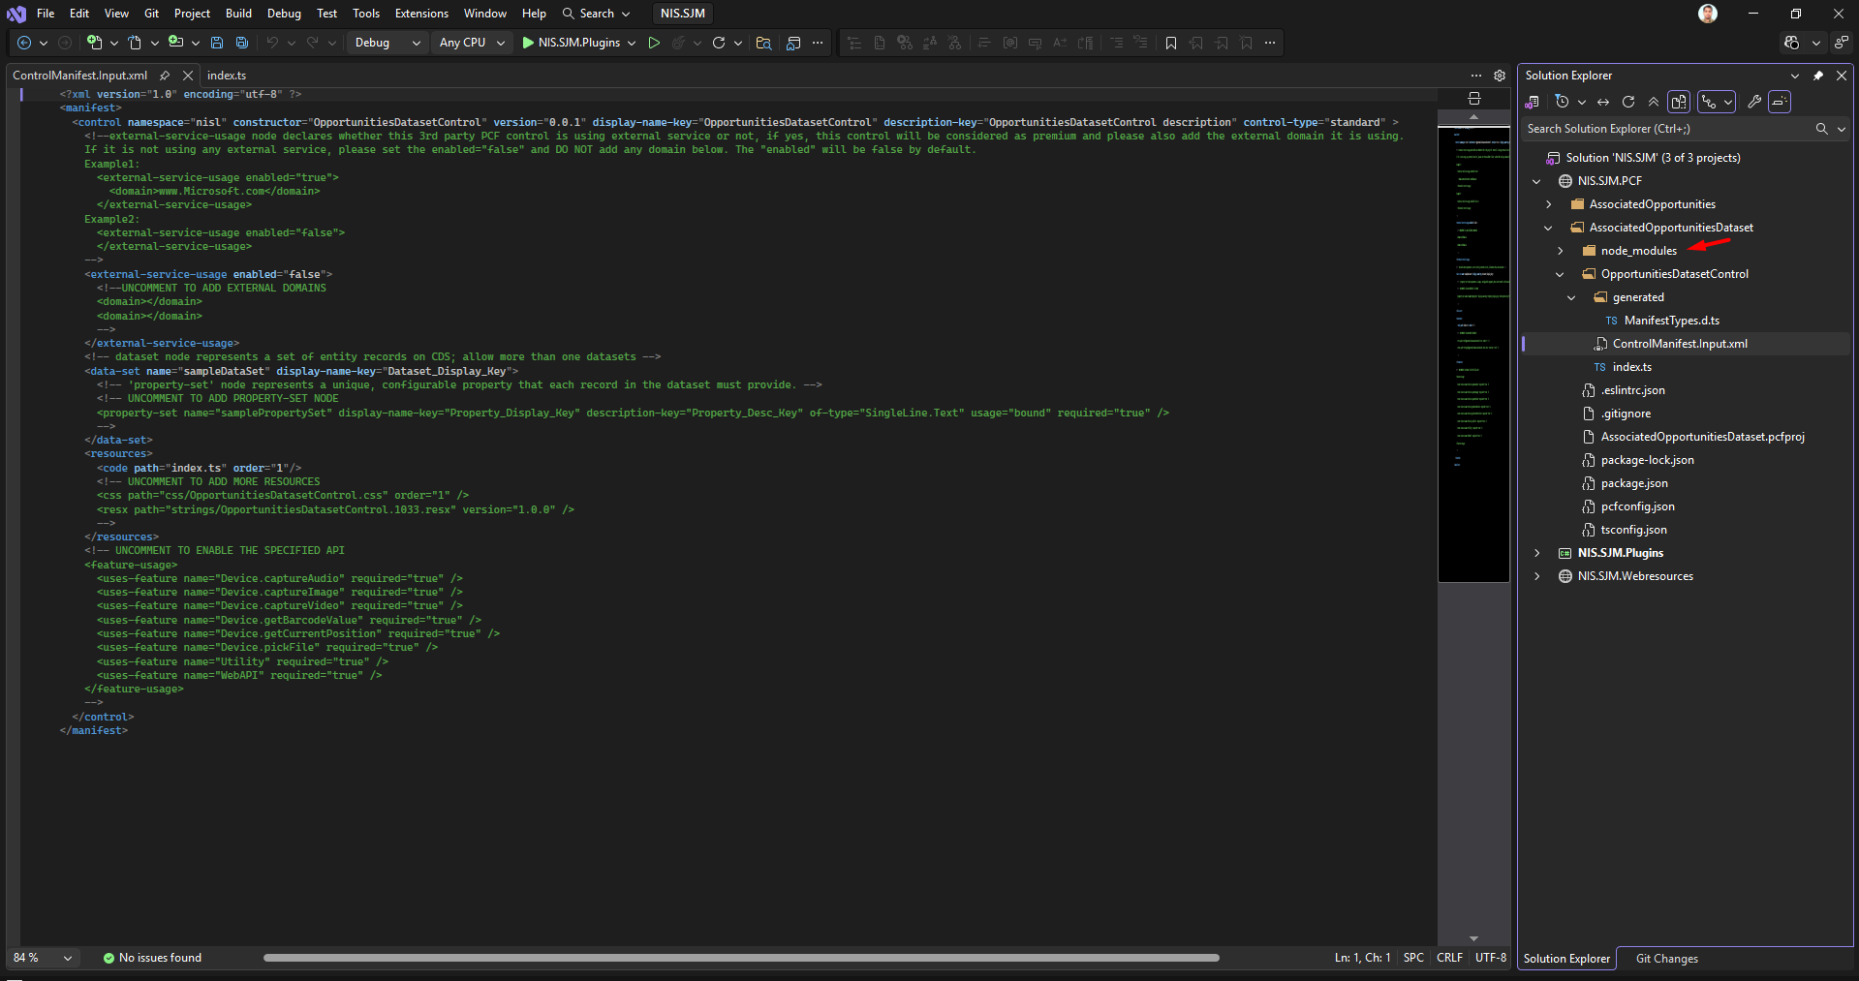The height and width of the screenshot is (981, 1859).
Task: Click the CRLF line ending indicator
Action: click(1449, 958)
